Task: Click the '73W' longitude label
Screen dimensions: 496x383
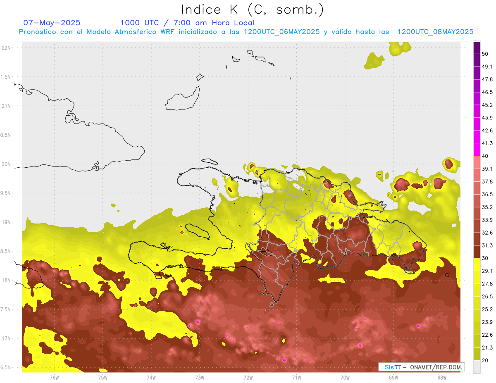Action: (x=200, y=378)
